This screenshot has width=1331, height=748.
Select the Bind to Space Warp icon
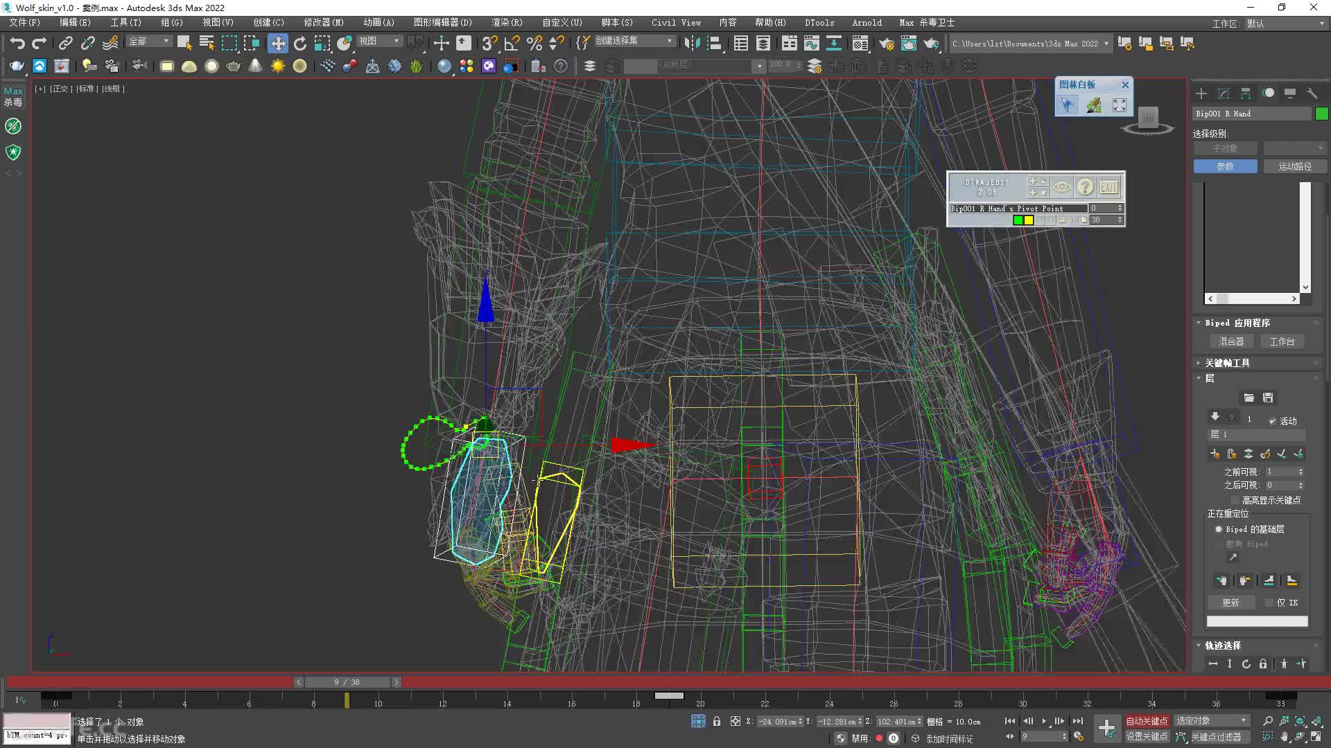[x=110, y=43]
